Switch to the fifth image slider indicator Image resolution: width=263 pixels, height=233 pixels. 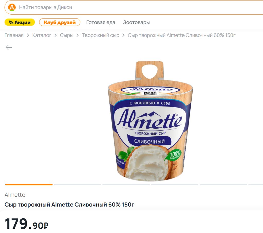coord(223,184)
